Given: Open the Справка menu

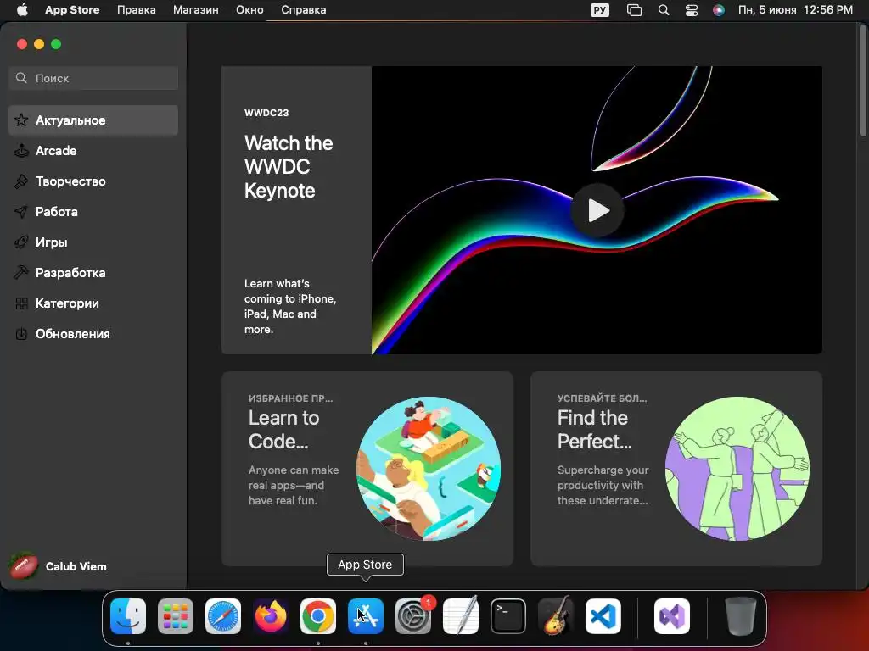Looking at the screenshot, I should (x=303, y=9).
